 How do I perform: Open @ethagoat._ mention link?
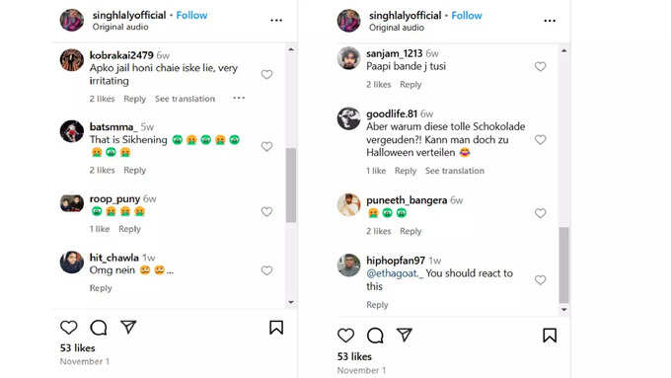coord(395,273)
